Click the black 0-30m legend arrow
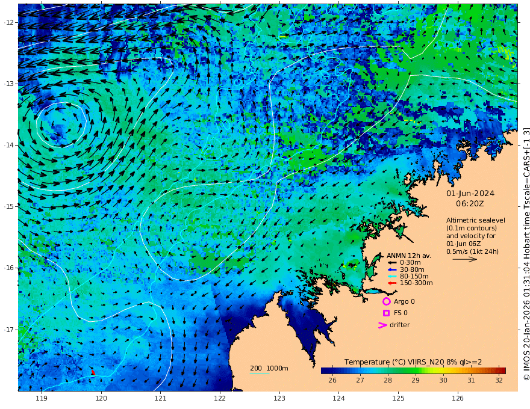Screen dimensions: 530x409 click(x=392, y=263)
